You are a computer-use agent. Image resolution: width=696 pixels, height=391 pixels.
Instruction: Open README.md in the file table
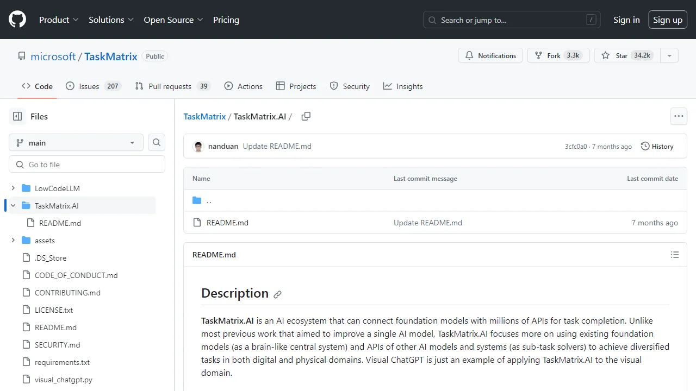227,223
